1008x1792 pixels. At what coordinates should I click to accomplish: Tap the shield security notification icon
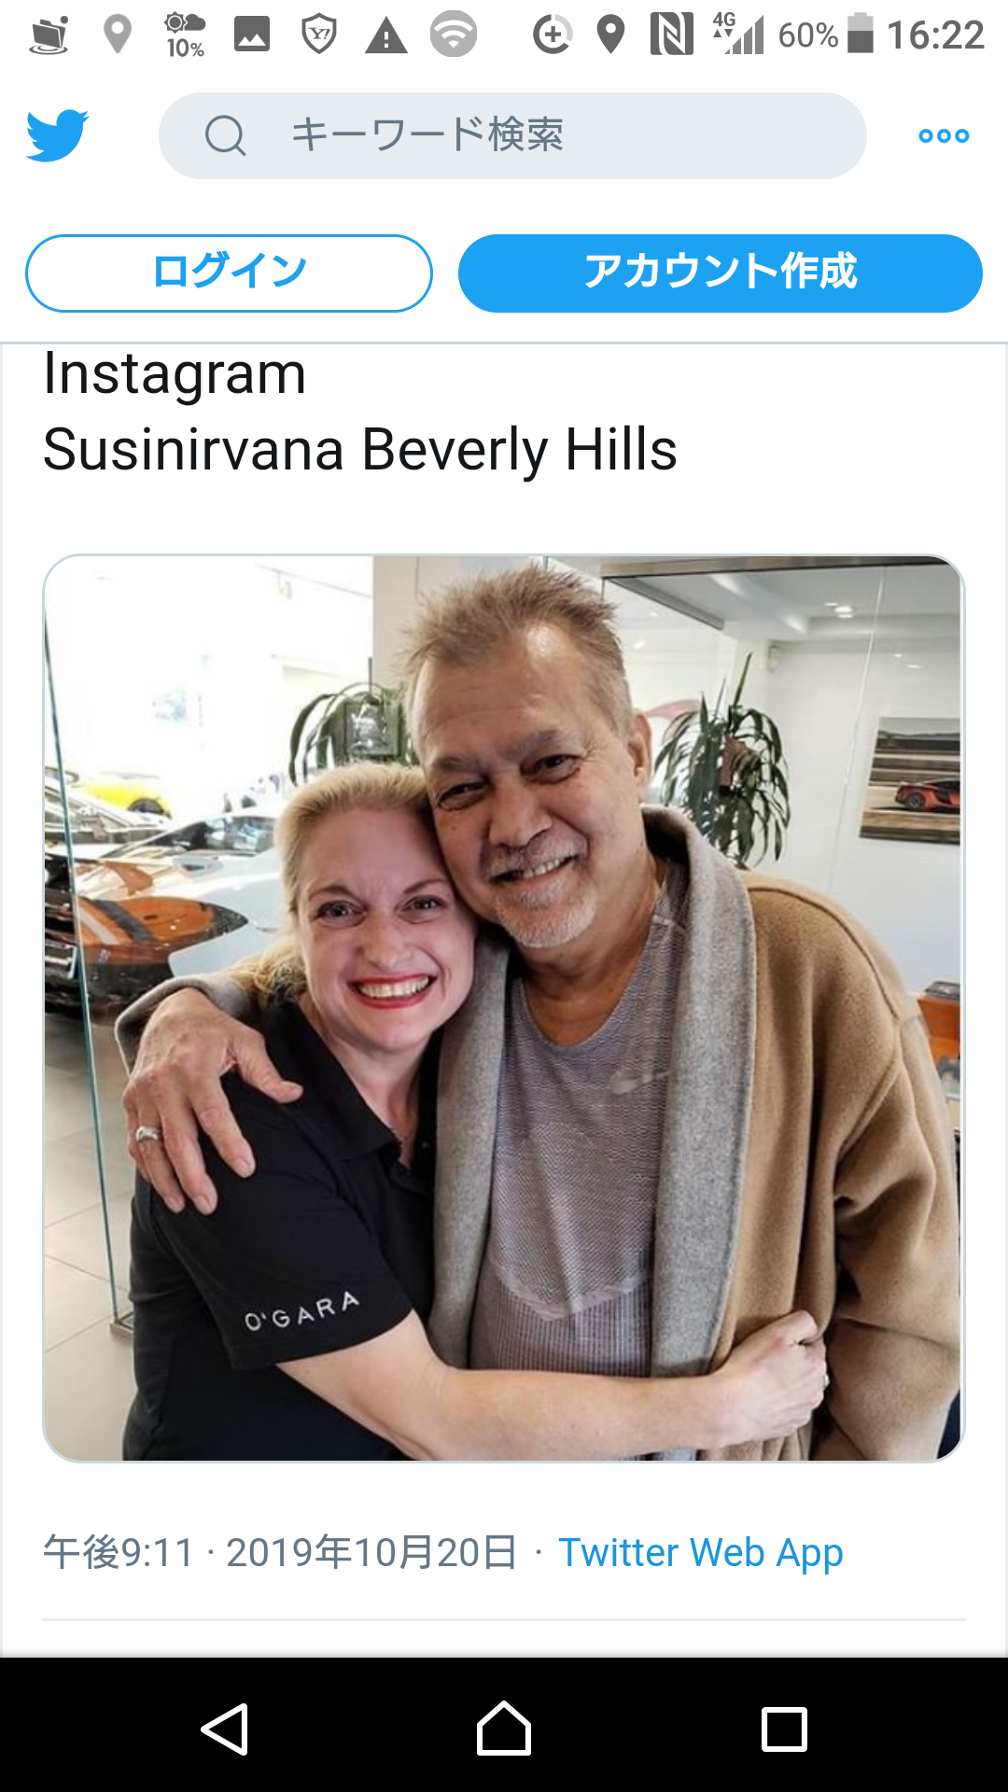coord(319,35)
